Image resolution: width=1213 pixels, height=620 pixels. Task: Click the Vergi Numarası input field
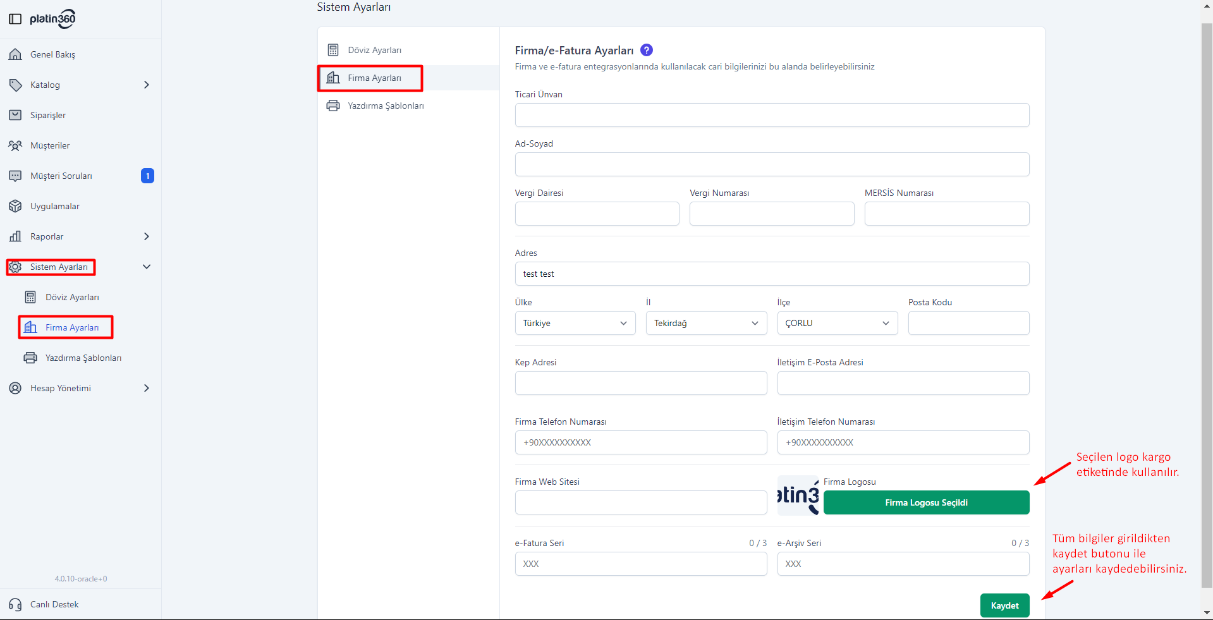pyautogui.click(x=772, y=214)
